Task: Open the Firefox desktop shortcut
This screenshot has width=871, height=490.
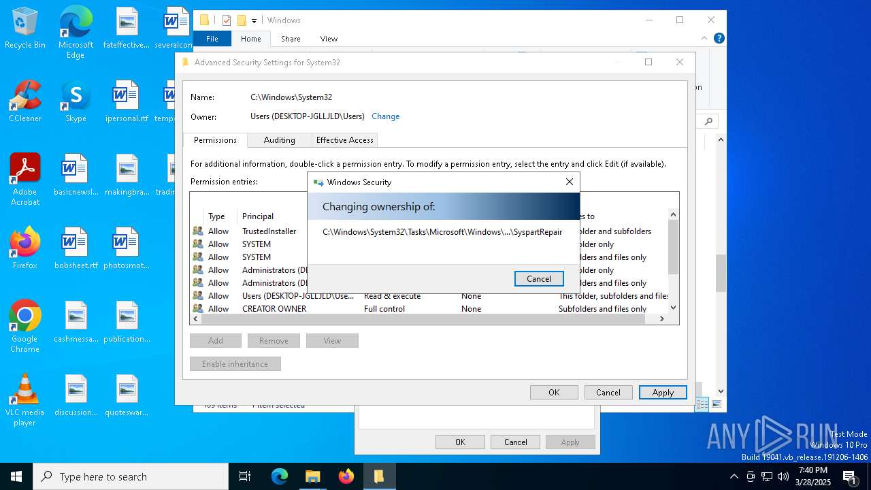Action: tap(25, 248)
